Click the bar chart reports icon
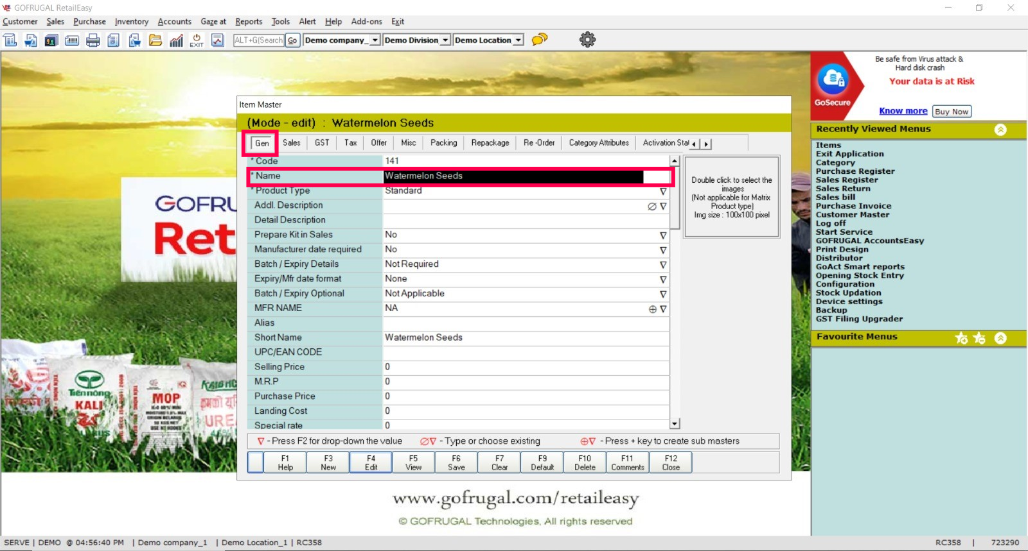Screen dimensions: 1028x551 click(176, 40)
